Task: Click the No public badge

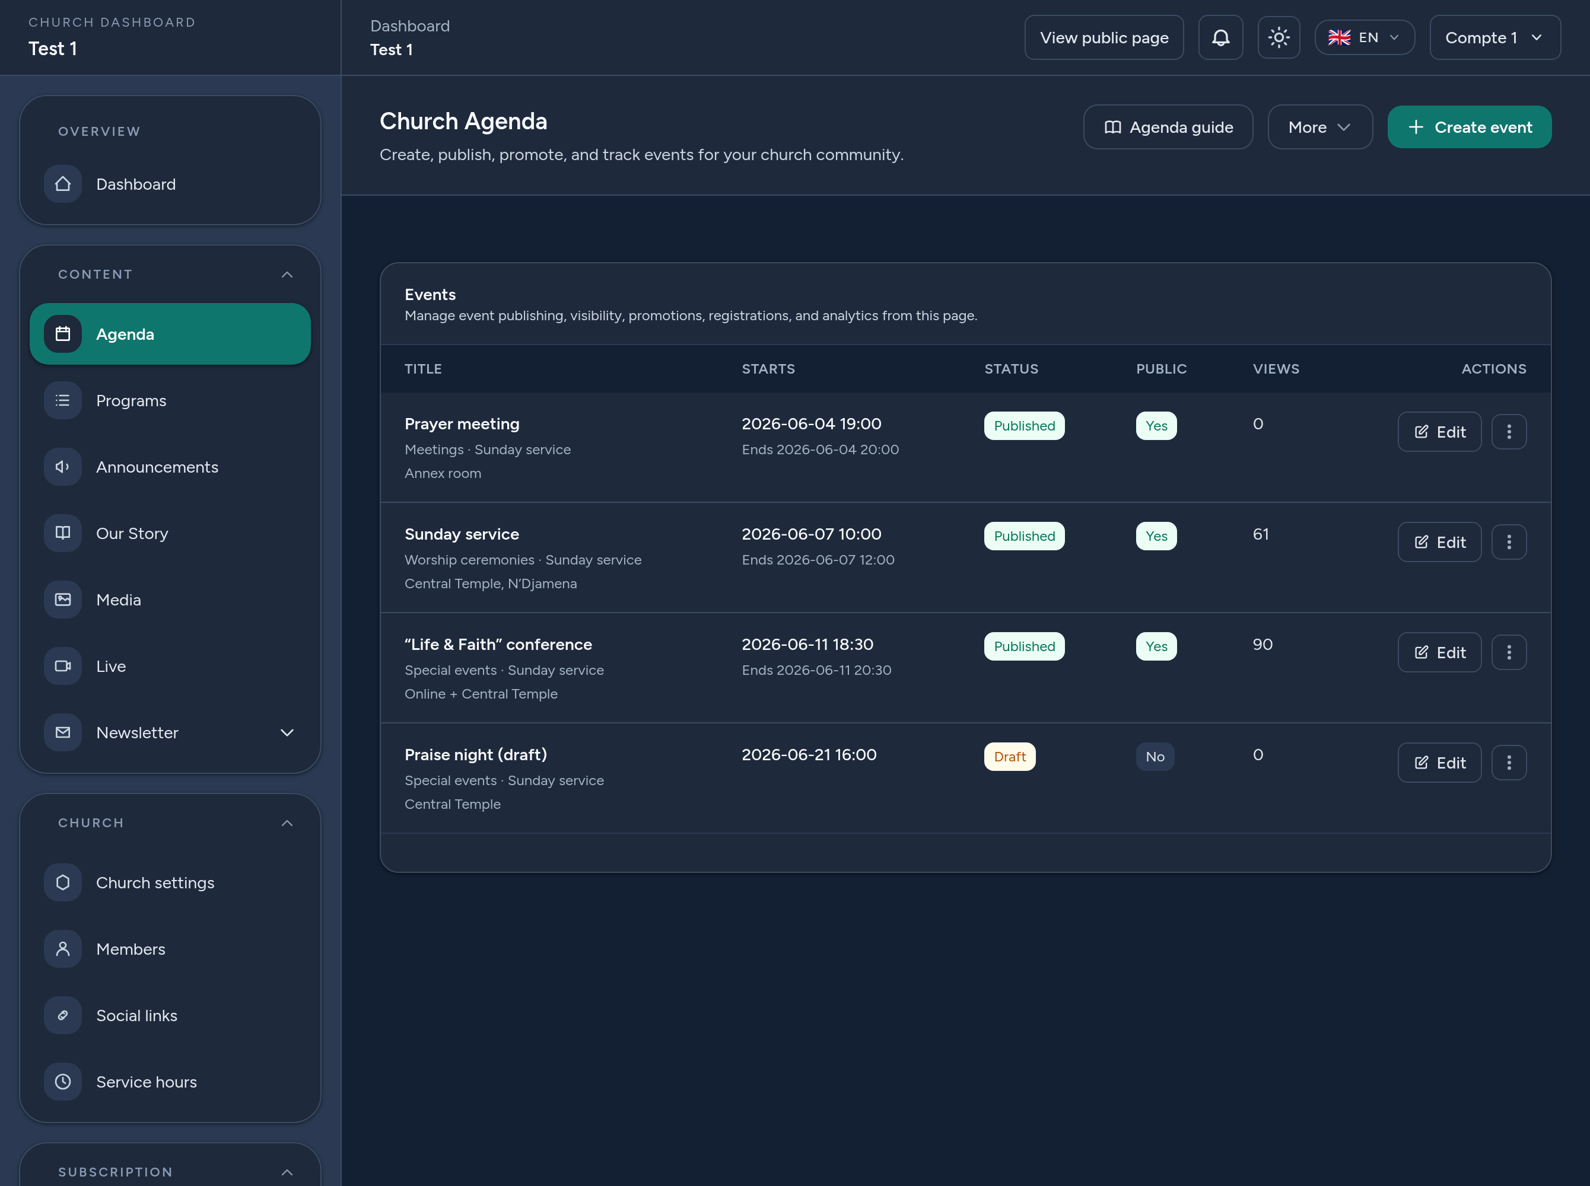Action: coord(1155,757)
